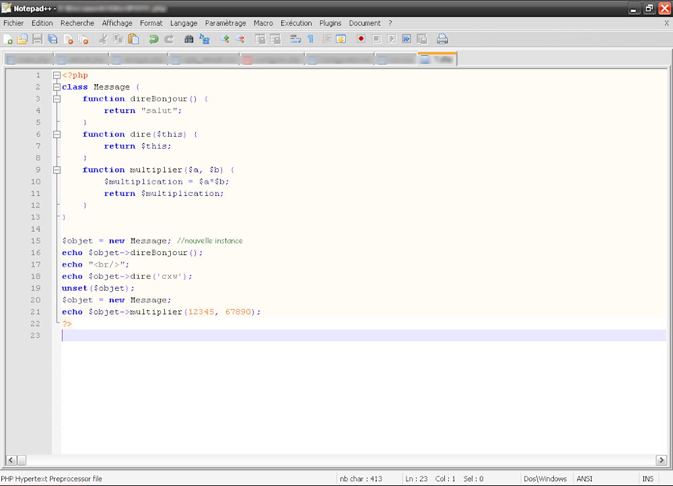
Task: Click the Save All toolbar icon
Action: [x=52, y=39]
